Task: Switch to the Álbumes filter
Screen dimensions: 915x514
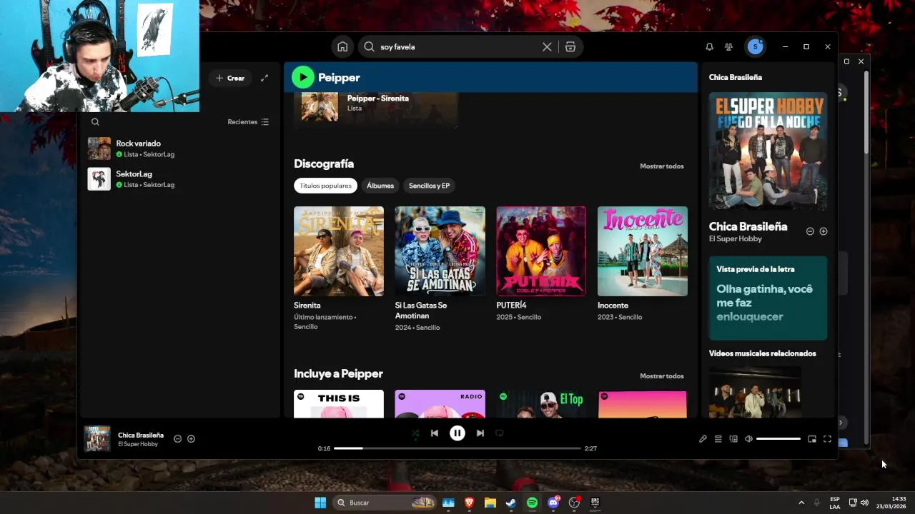Action: tap(380, 186)
